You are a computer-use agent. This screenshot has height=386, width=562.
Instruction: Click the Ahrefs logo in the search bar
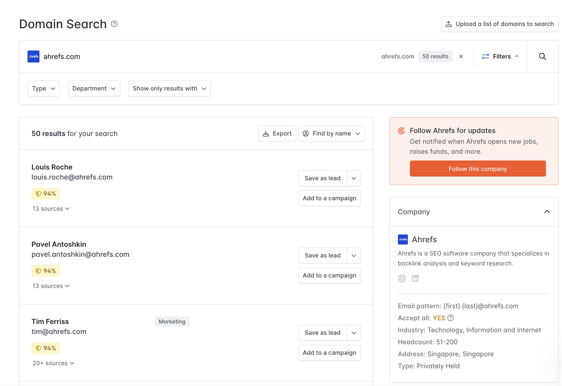pyautogui.click(x=33, y=56)
